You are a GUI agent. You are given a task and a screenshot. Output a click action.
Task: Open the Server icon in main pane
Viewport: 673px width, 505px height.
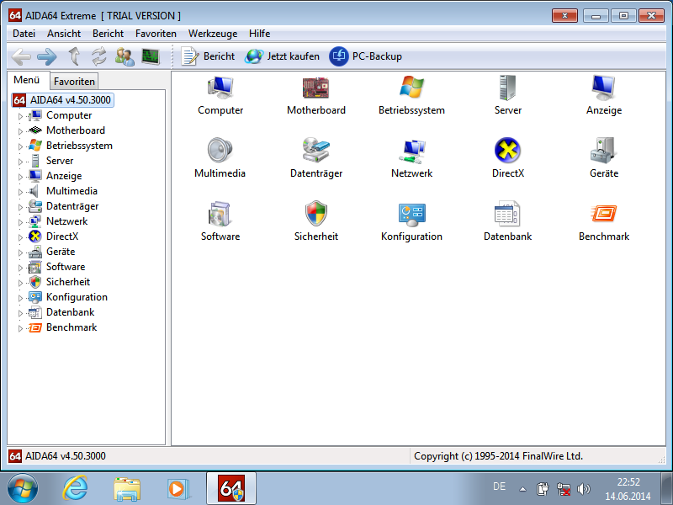(x=508, y=88)
